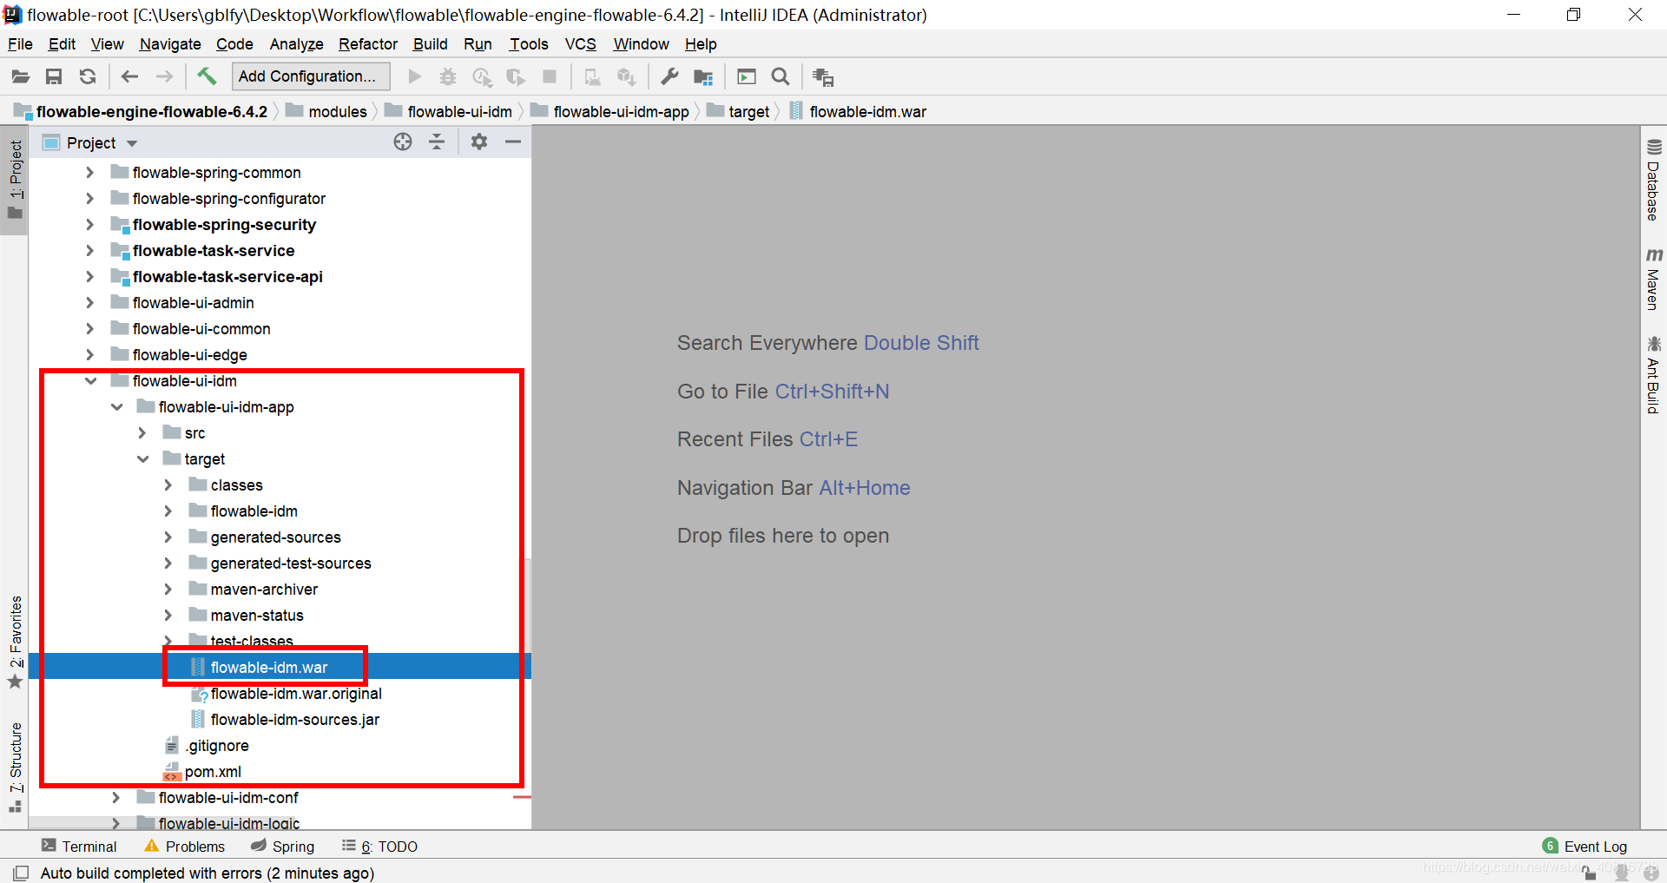The height and width of the screenshot is (883, 1667).
Task: Toggle the 1: Project side tool button
Action: click(x=16, y=180)
